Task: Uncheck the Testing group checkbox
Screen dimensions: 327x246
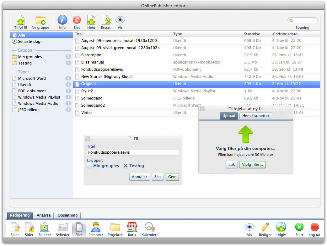Action: [126, 166]
